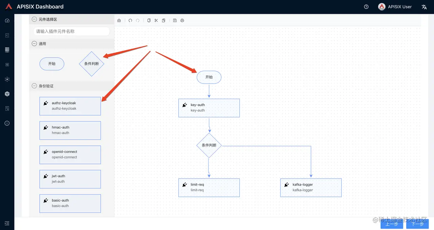Select the 开始 element in palette
Image resolution: width=434 pixels, height=230 pixels.
52,64
